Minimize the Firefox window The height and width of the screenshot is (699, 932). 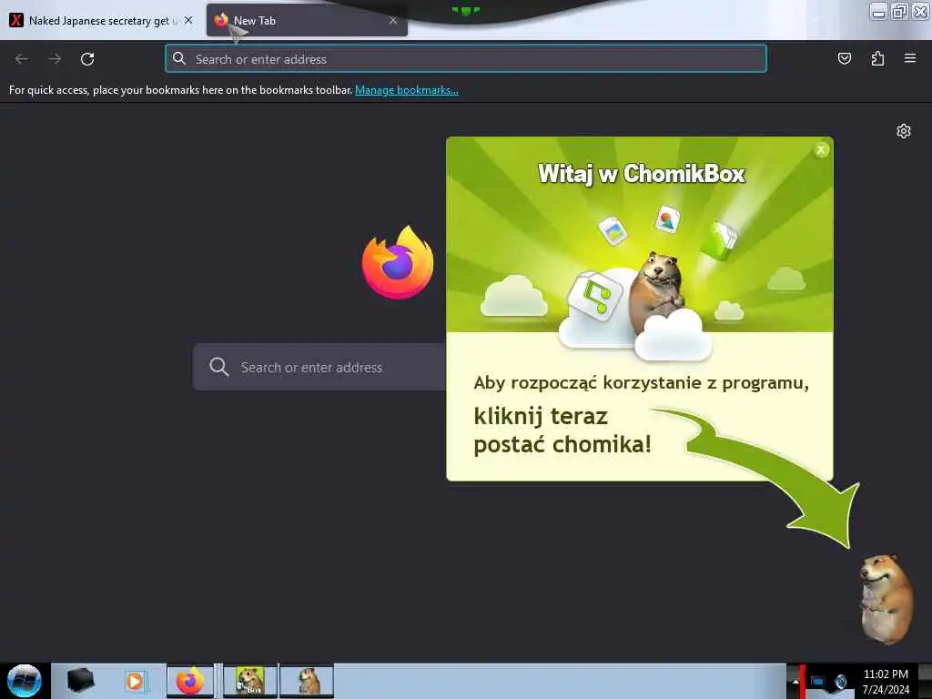pos(878,11)
